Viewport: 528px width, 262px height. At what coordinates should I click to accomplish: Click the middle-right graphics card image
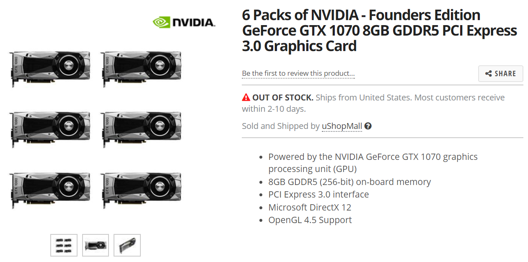click(x=142, y=128)
